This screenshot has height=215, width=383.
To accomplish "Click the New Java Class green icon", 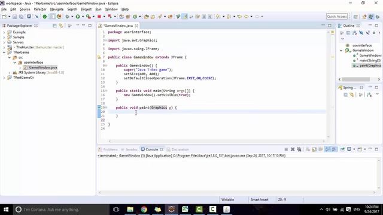I will click(135, 17).
